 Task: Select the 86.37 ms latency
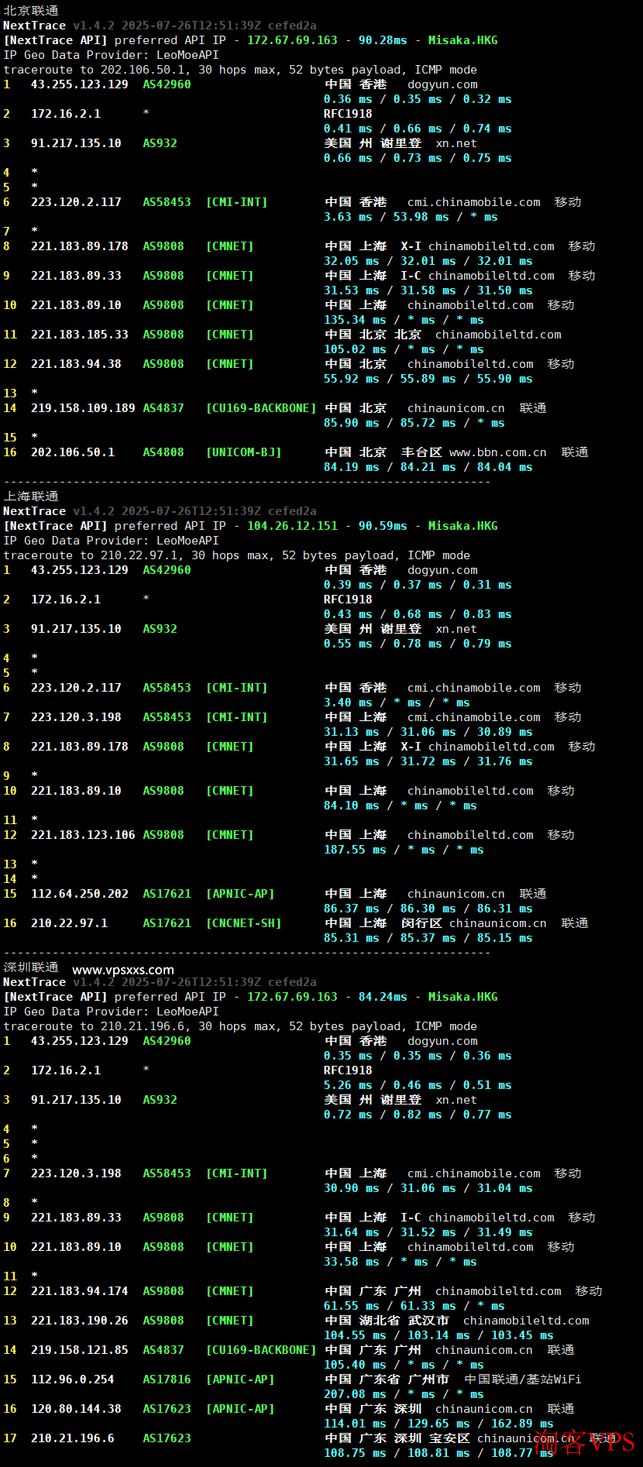click(352, 909)
